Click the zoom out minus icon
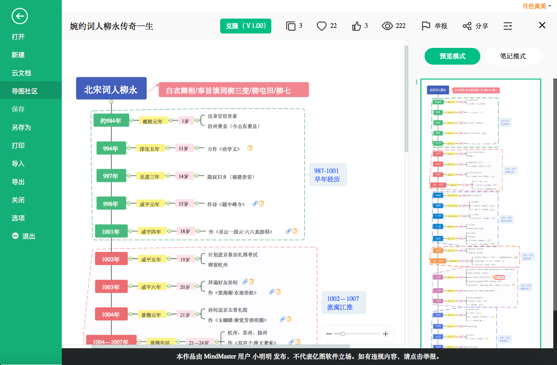Image resolution: width=557 pixels, height=365 pixels. click(328, 334)
